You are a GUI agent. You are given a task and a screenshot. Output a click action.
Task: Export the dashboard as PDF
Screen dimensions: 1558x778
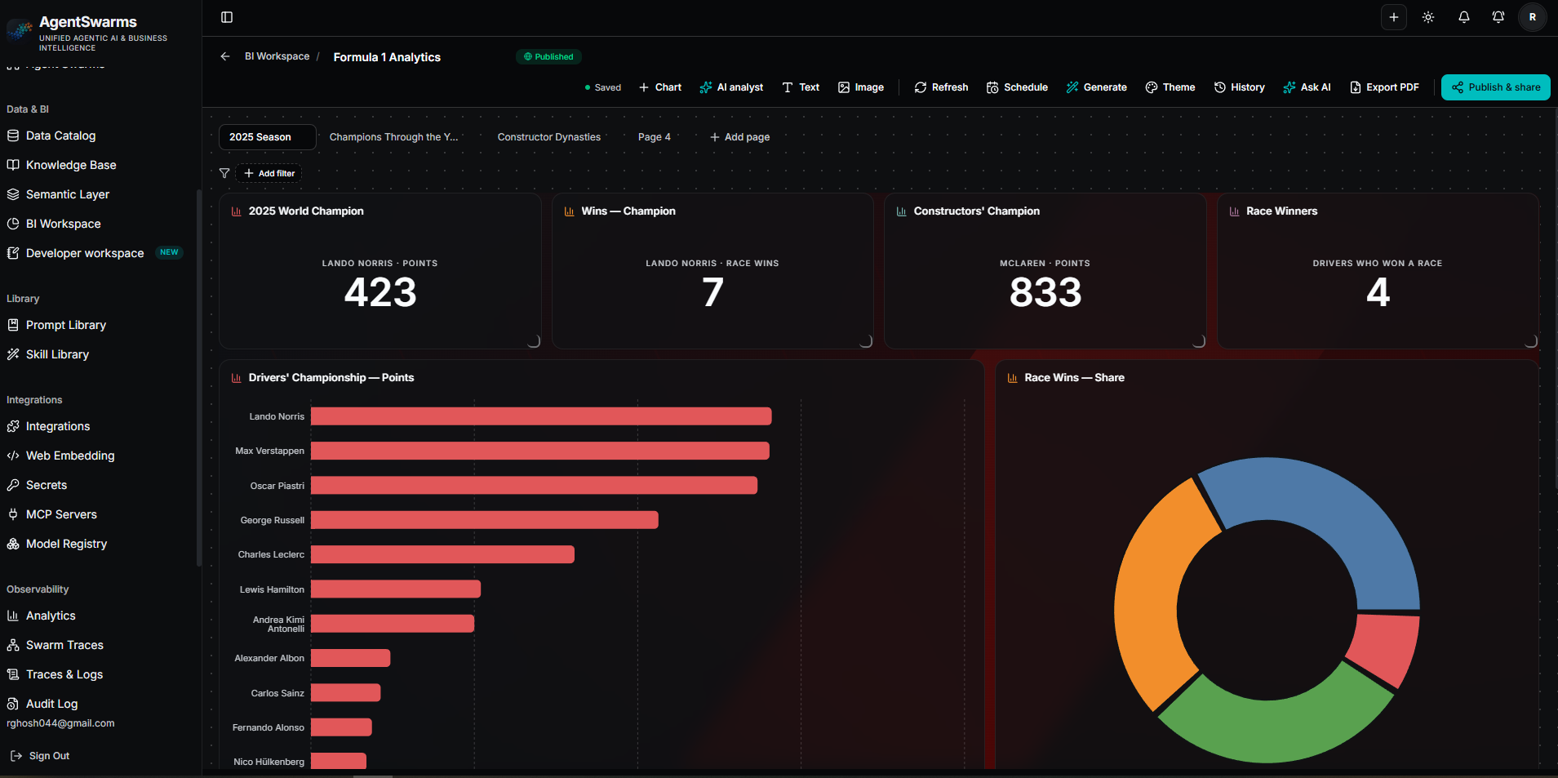(1384, 87)
